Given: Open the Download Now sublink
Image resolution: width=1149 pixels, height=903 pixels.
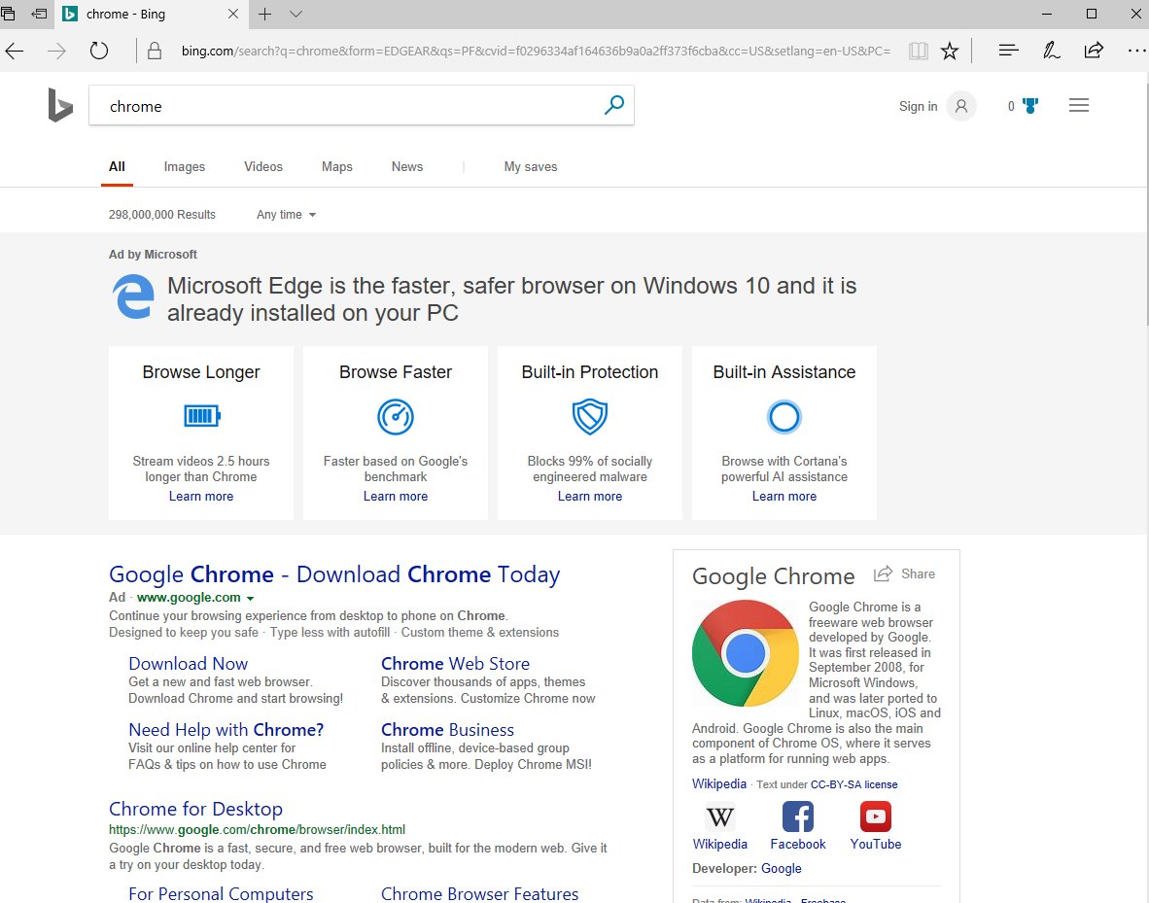Looking at the screenshot, I should [189, 663].
